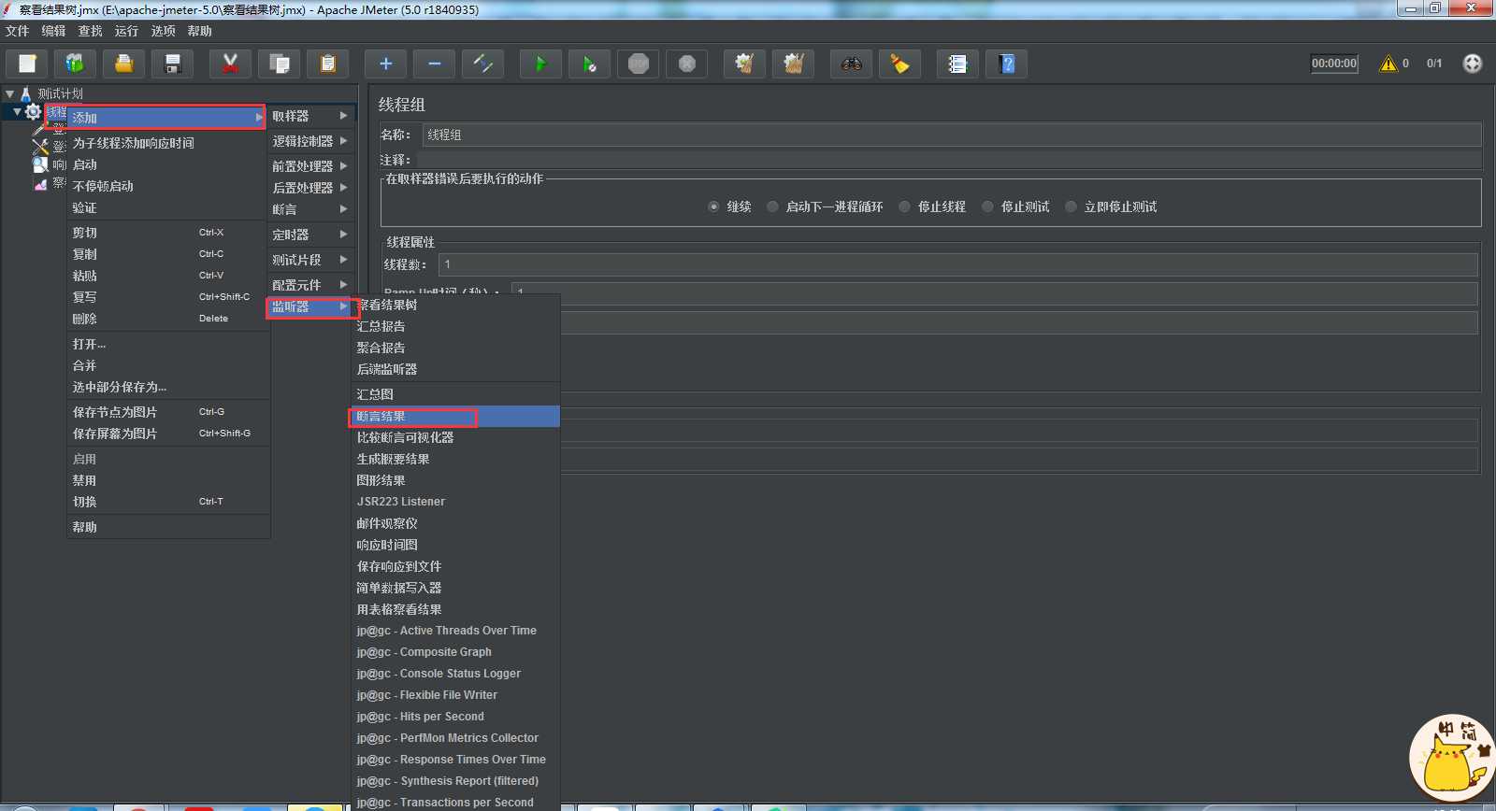Screen dimensions: 1496x811
Task: Select the 继续 radio option
Action: pos(714,206)
